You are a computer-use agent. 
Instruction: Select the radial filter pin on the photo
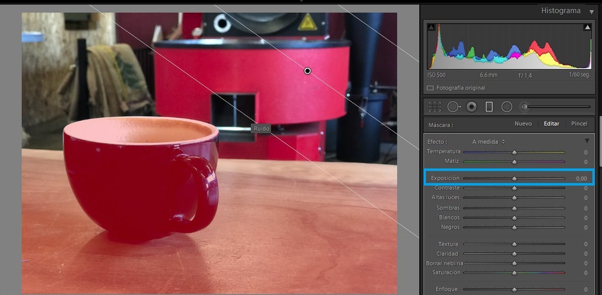coord(307,71)
